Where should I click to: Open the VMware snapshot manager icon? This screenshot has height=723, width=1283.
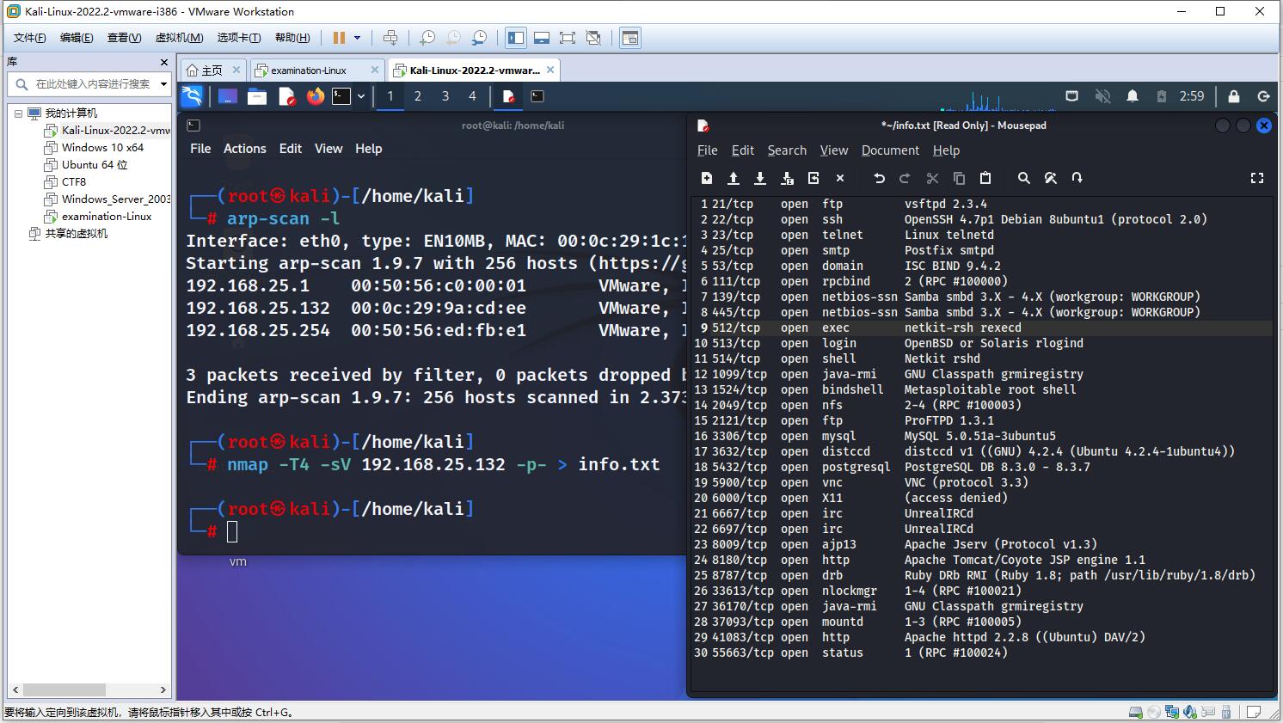point(480,38)
